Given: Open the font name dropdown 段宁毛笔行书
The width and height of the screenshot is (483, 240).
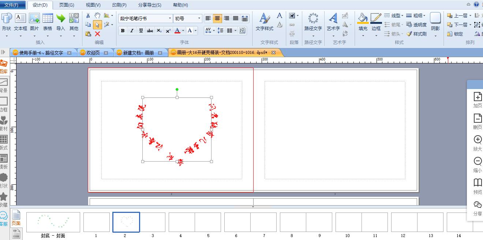Looking at the screenshot, I should pyautogui.click(x=146, y=18).
